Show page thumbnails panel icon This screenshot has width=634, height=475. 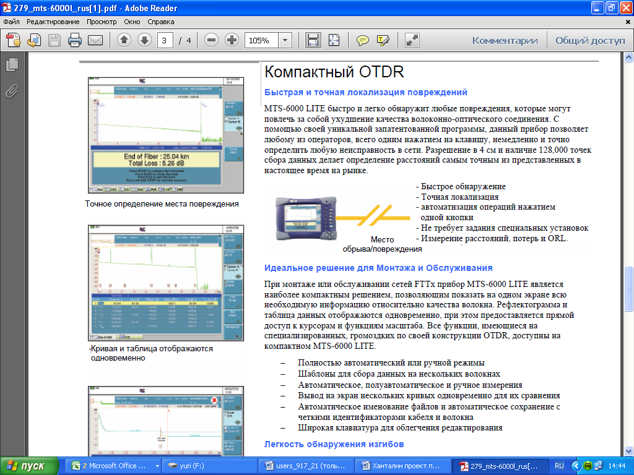(12, 64)
